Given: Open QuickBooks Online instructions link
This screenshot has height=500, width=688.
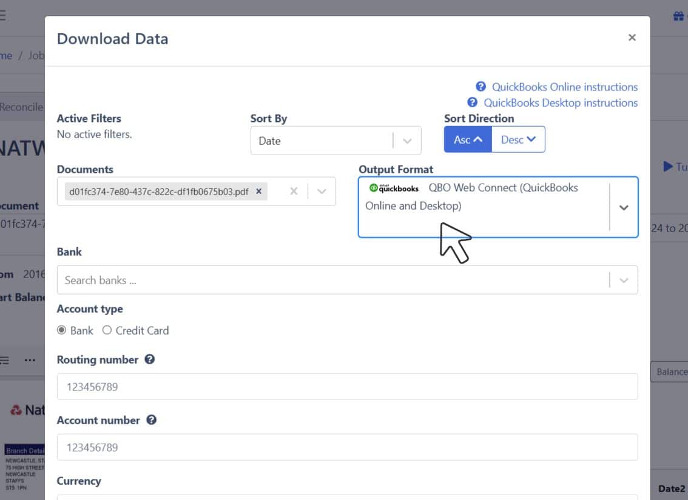Looking at the screenshot, I should 565,87.
